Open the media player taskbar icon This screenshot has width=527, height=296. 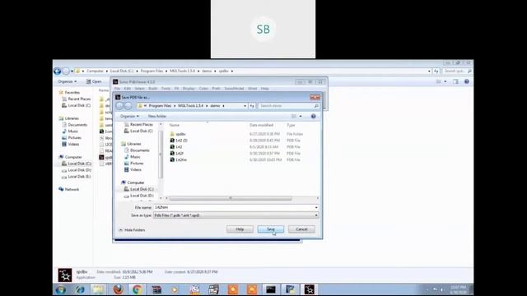point(175,289)
